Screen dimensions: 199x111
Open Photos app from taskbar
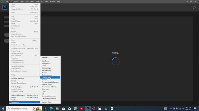pyautogui.click(x=100, y=109)
